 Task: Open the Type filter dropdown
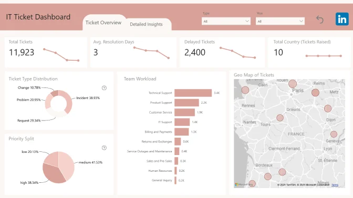pos(226,21)
